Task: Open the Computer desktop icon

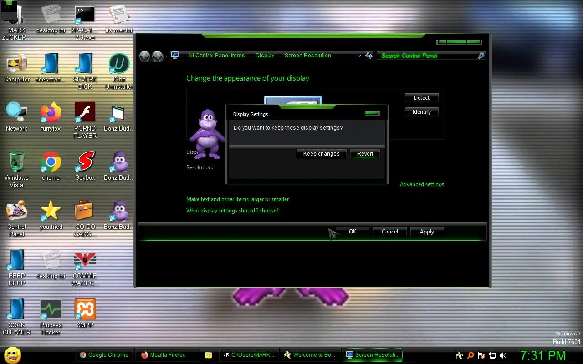Action: tap(17, 68)
